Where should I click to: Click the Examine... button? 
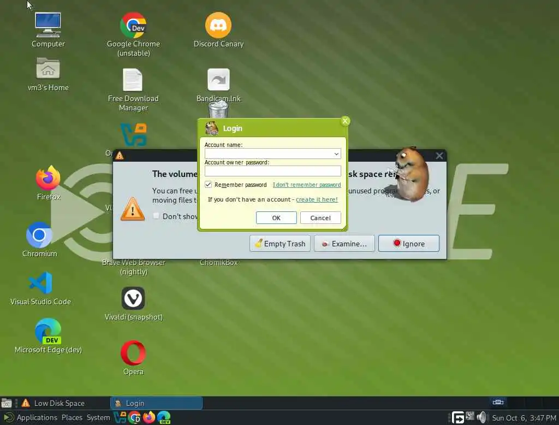click(x=344, y=244)
